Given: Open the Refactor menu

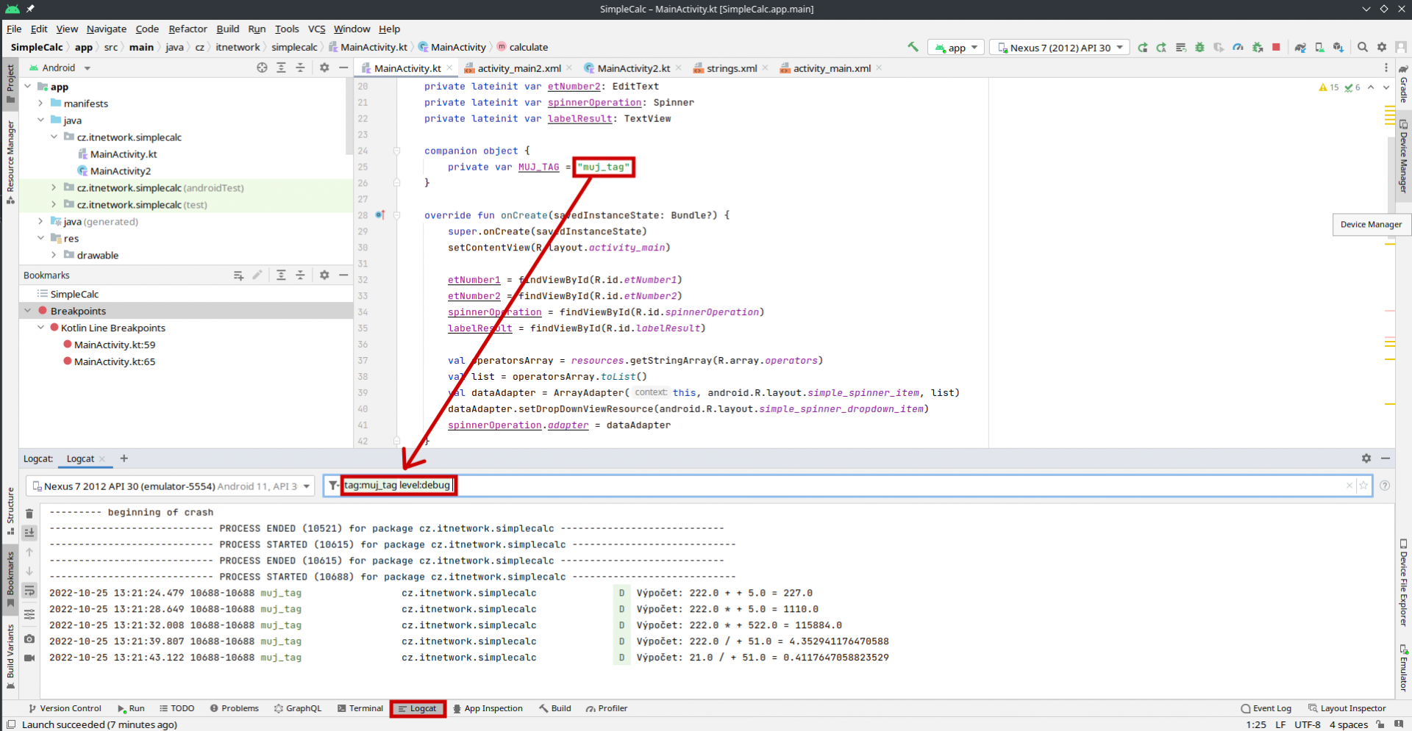Looking at the screenshot, I should pyautogui.click(x=188, y=29).
